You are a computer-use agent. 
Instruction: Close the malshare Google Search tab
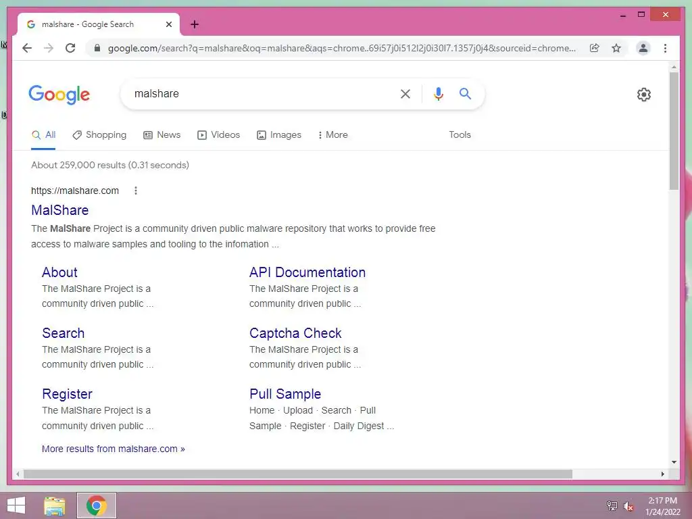coord(168,24)
